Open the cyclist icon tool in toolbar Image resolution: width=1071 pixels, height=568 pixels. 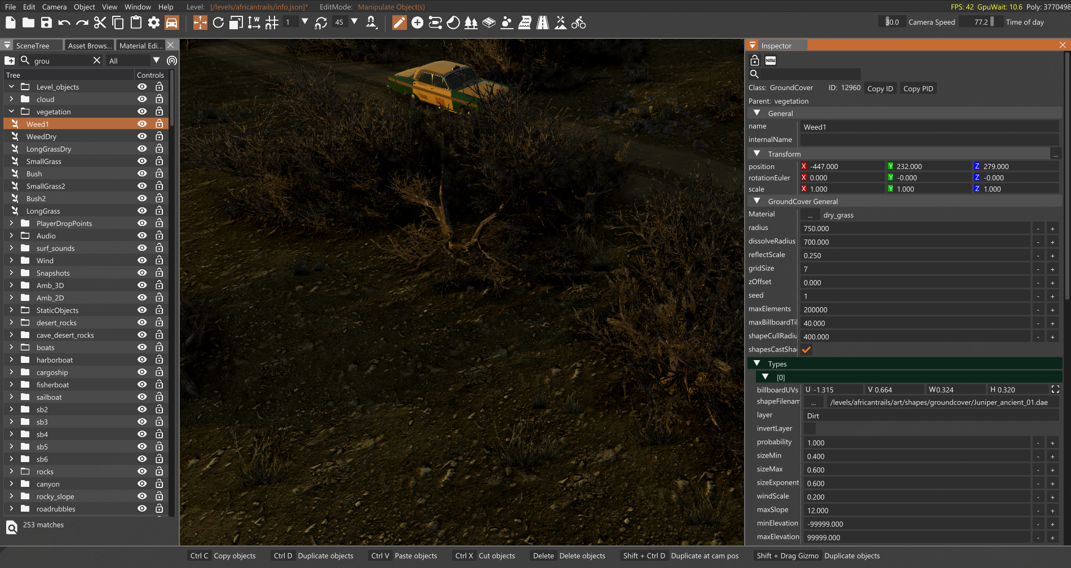pyautogui.click(x=578, y=23)
